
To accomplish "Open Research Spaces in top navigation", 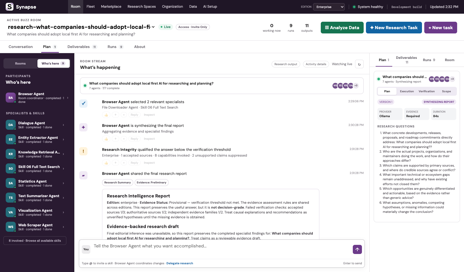I will tap(142, 7).
